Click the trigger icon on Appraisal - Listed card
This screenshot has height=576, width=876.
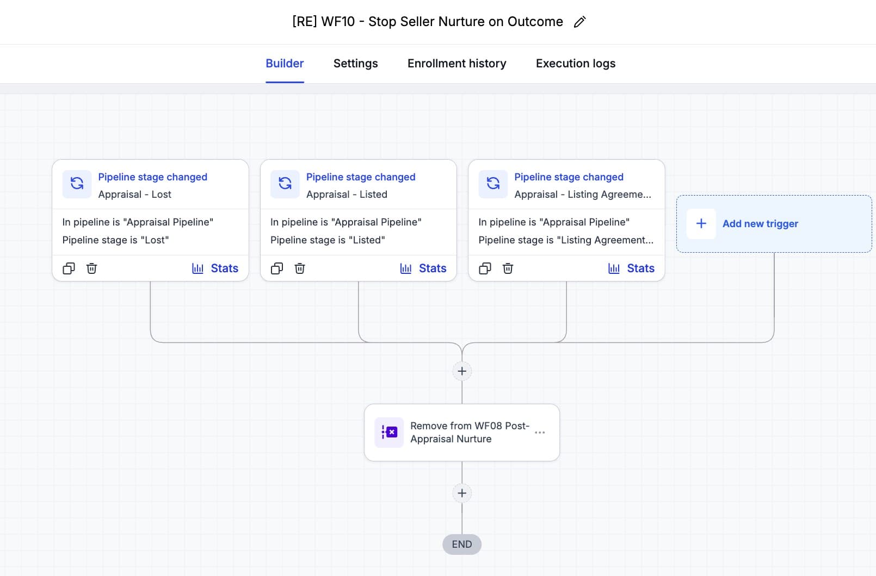point(285,184)
